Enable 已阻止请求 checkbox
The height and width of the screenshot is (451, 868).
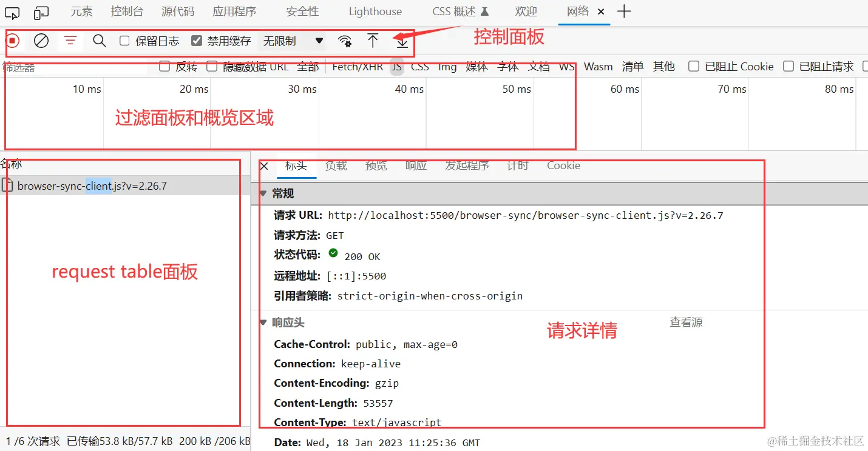788,66
